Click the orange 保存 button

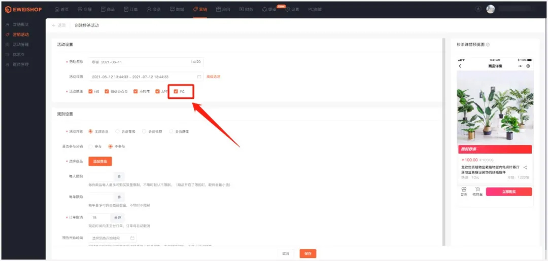pos(308,253)
